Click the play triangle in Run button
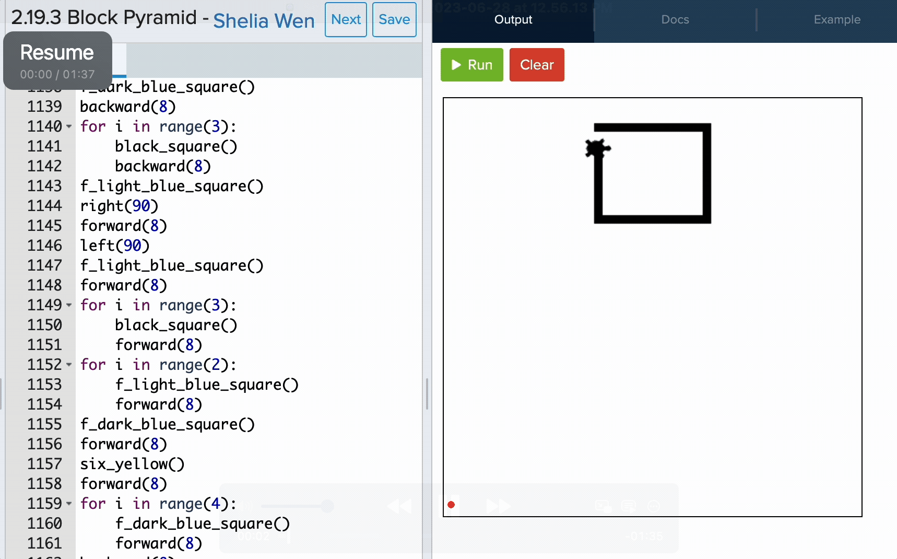897x559 pixels. coord(456,65)
